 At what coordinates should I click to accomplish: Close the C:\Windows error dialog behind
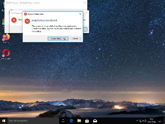[x=86, y=13]
